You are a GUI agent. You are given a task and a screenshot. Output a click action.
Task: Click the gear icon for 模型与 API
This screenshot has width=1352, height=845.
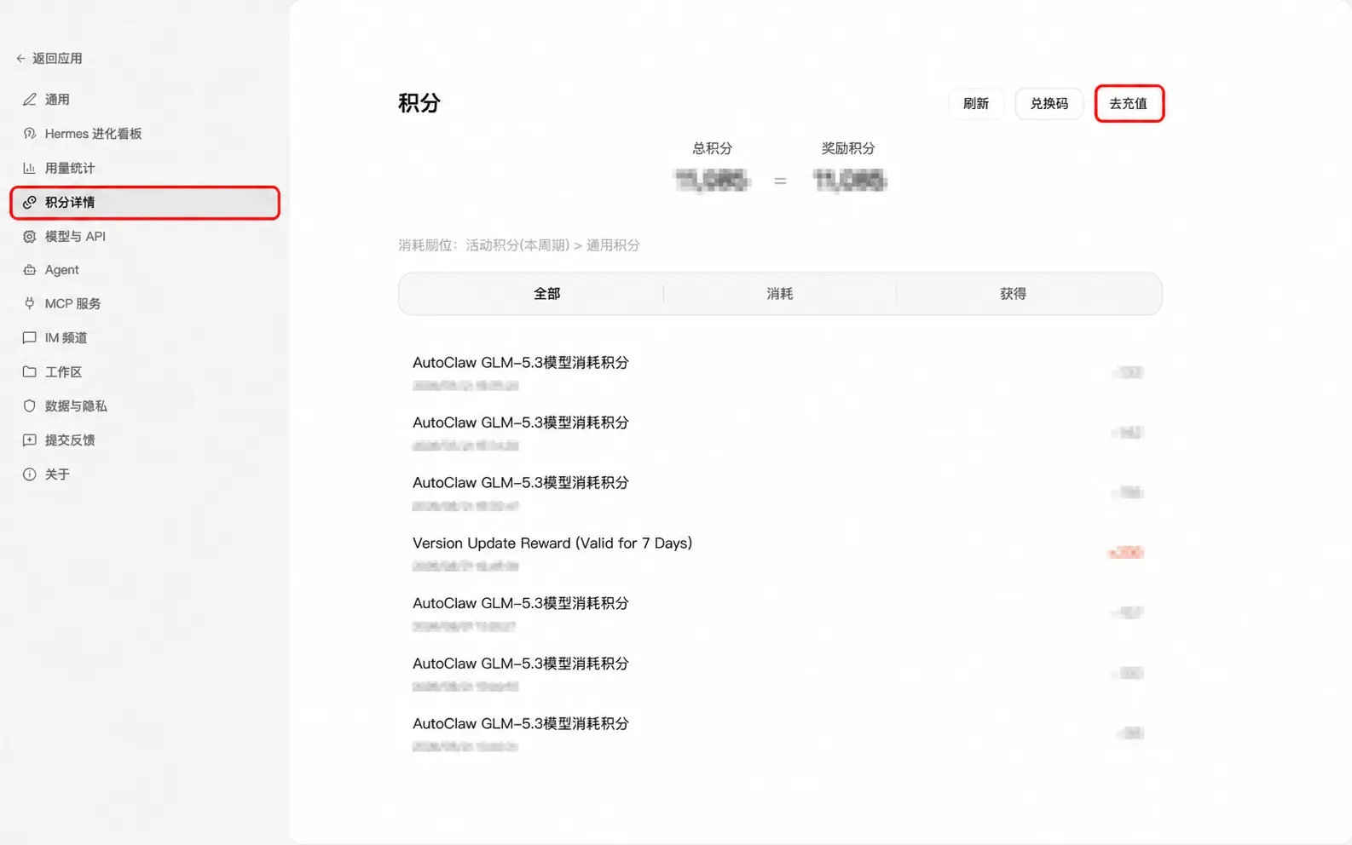[x=30, y=236]
